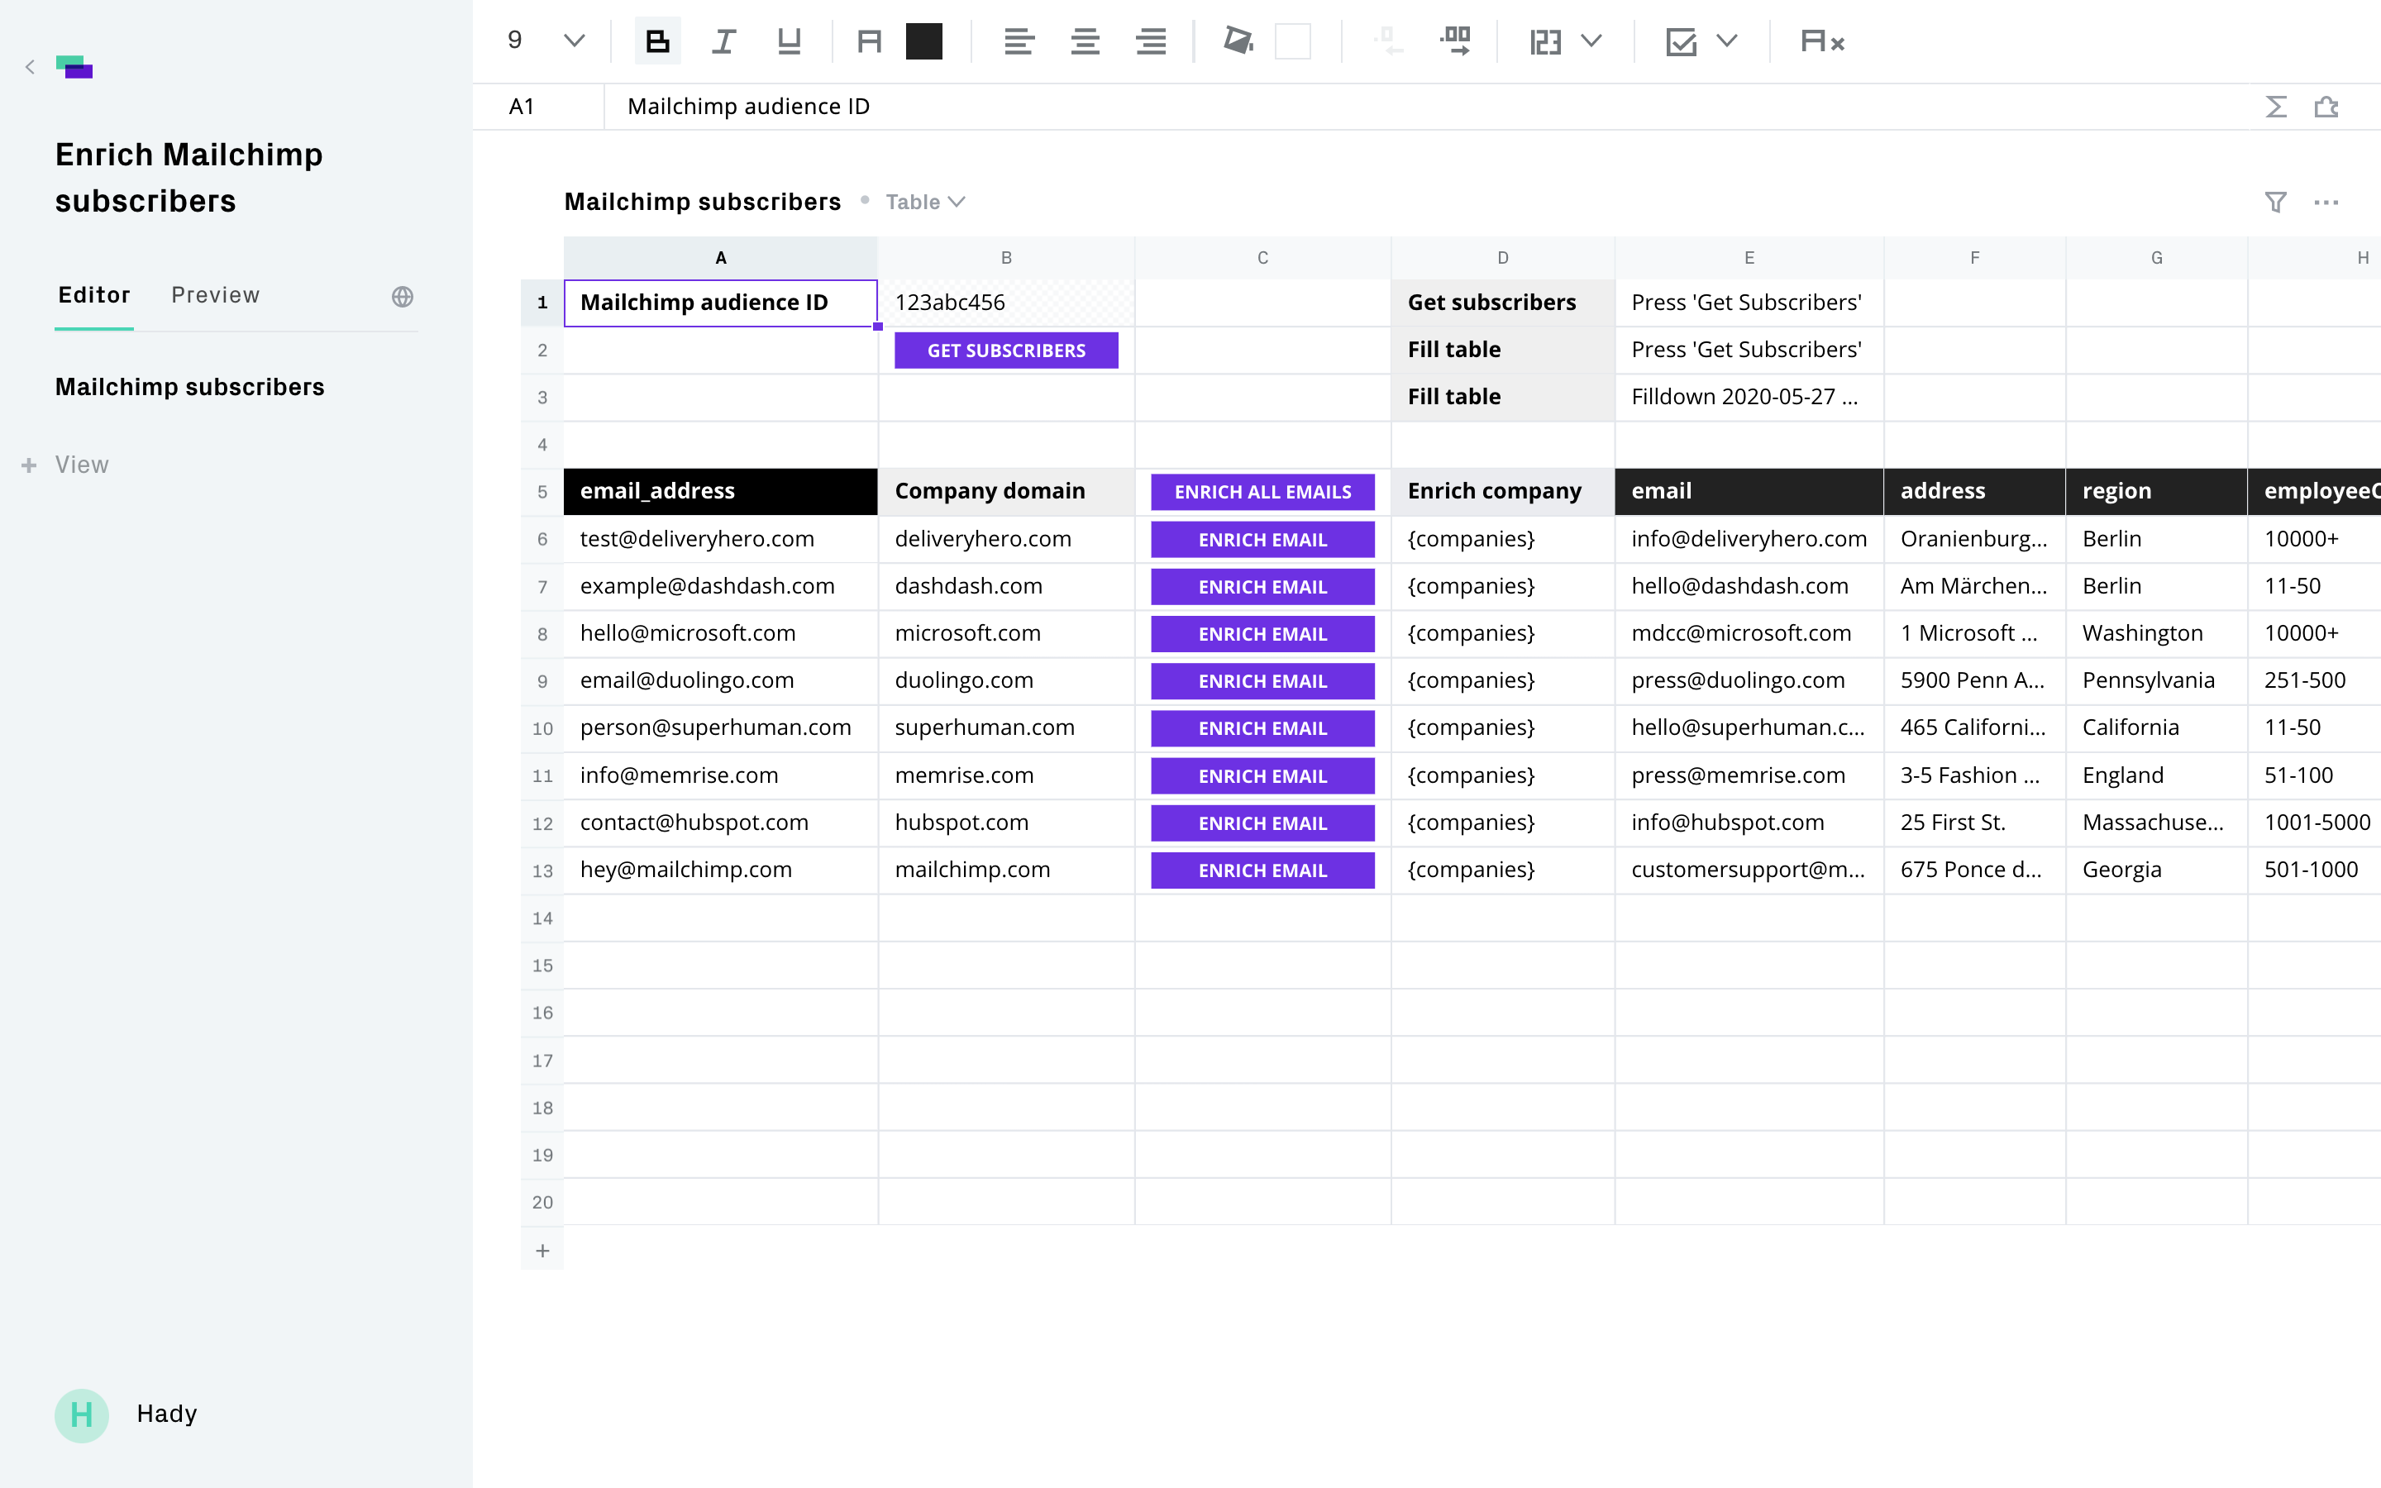2381x1488 pixels.
Task: Align text left
Action: coord(1019,41)
